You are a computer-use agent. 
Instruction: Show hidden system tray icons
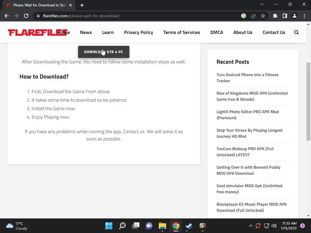click(x=251, y=226)
